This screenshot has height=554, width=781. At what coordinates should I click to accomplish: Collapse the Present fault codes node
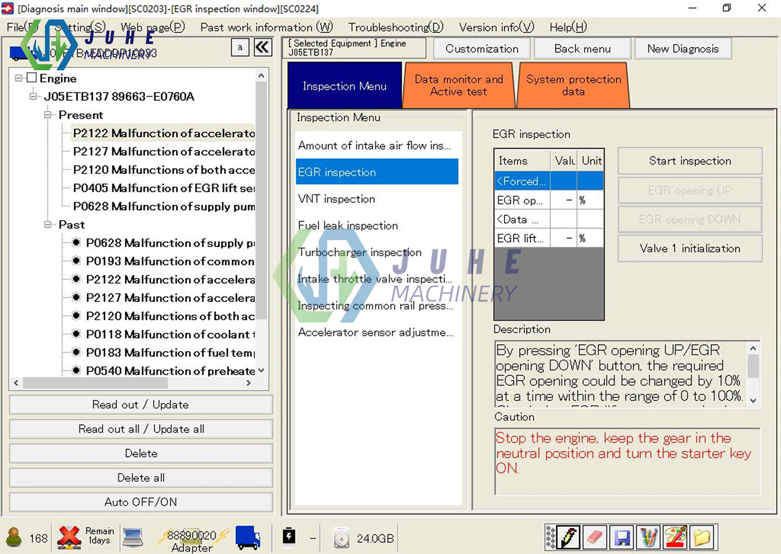pos(48,115)
